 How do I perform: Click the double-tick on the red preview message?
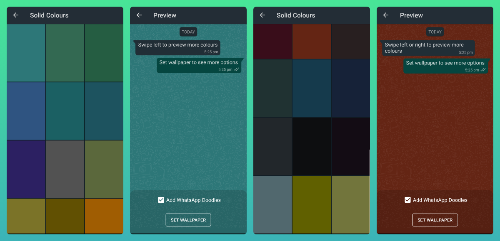point(483,70)
